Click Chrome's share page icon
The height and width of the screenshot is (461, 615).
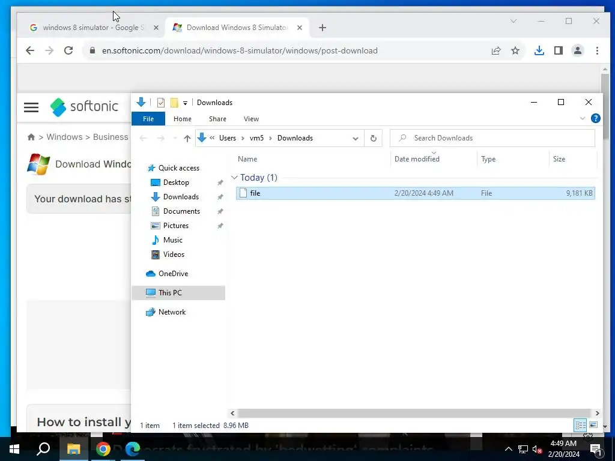coord(495,50)
